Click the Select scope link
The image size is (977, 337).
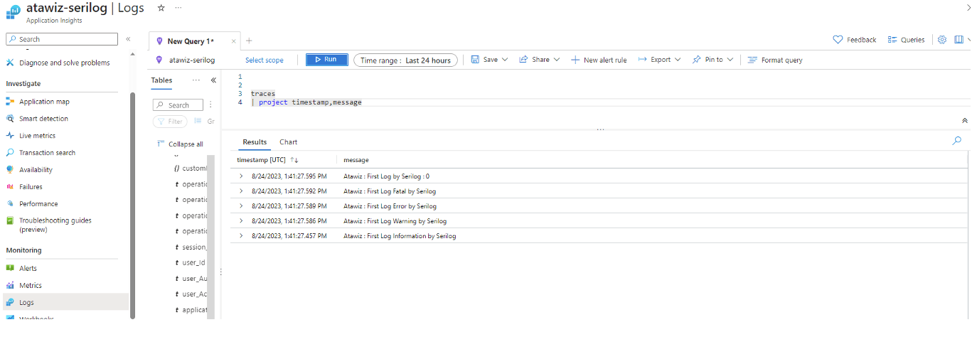[x=265, y=60]
